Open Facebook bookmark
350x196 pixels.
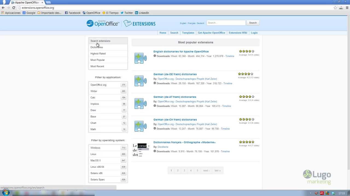pyautogui.click(x=73, y=13)
